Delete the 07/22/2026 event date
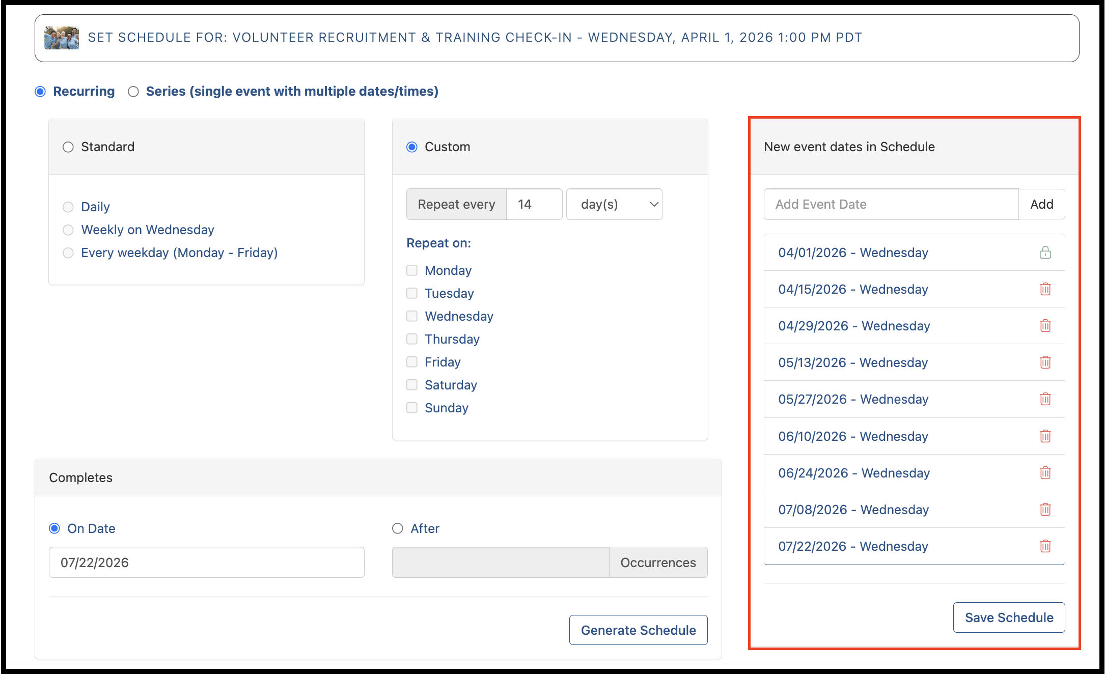The width and height of the screenshot is (1105, 674). point(1045,546)
